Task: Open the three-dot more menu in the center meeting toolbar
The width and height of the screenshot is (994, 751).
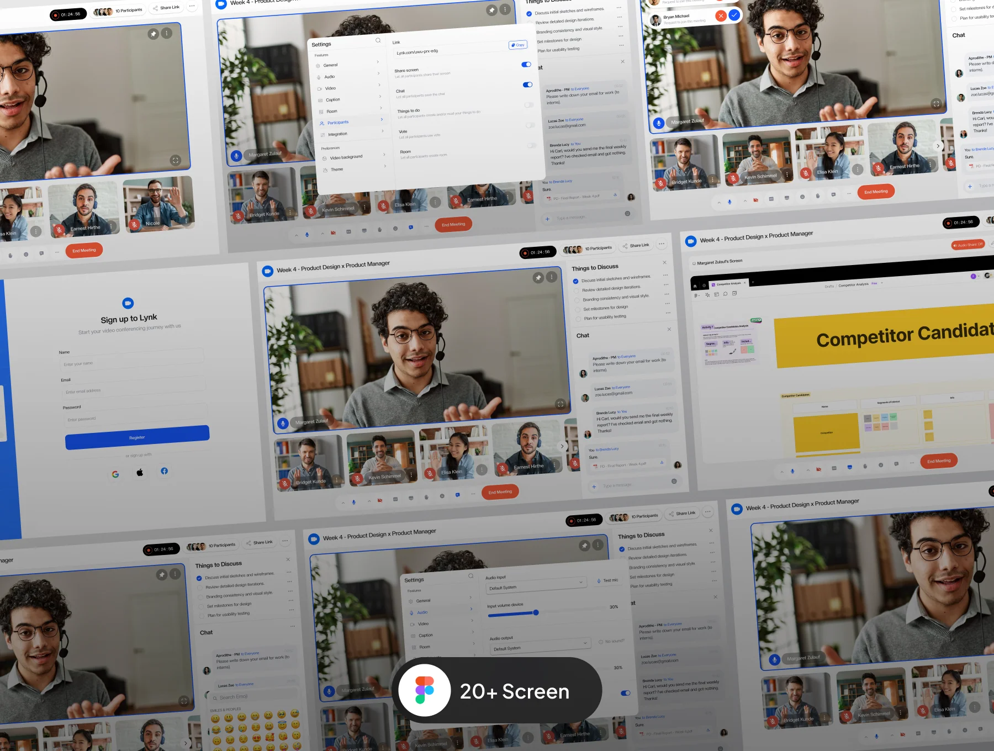Action: coord(473,494)
